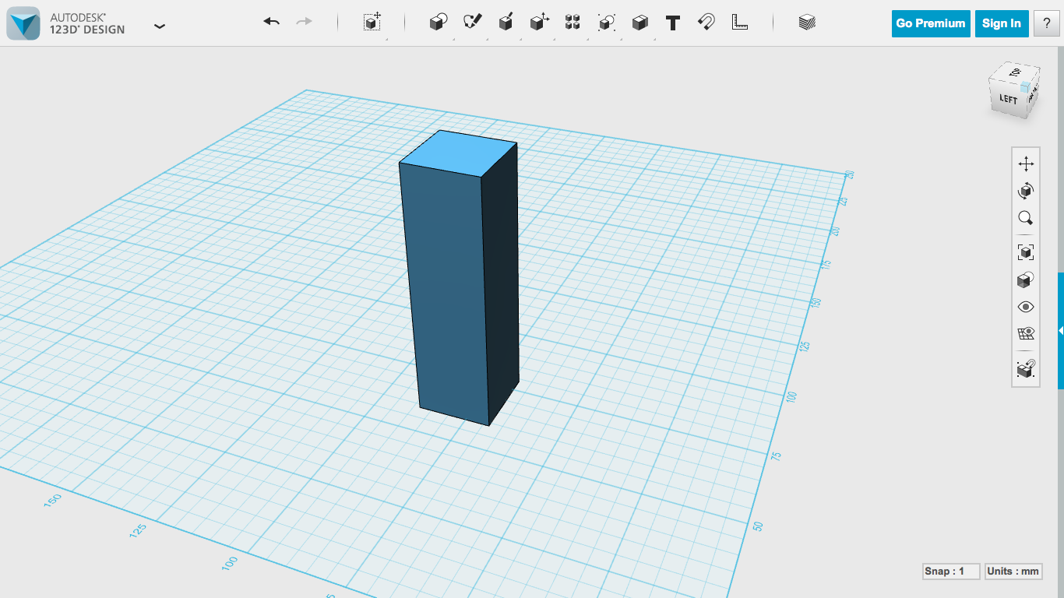The height and width of the screenshot is (598, 1064).
Task: Click the Sign In button
Action: click(x=1002, y=23)
